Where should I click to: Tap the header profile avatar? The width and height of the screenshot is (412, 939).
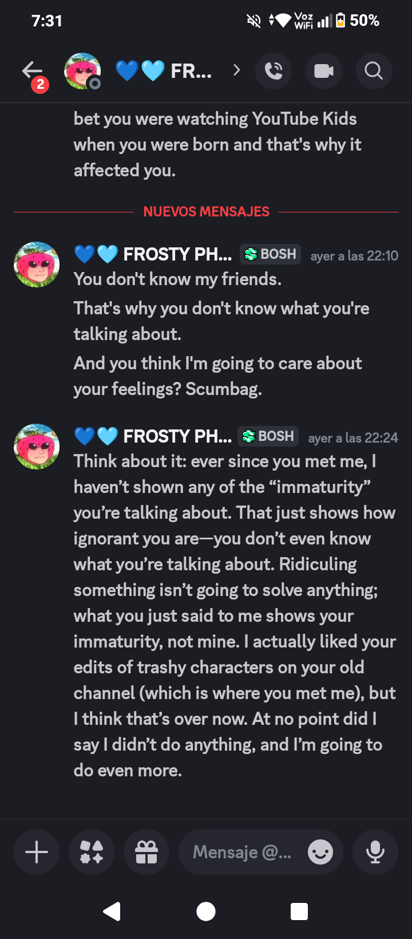pos(82,71)
